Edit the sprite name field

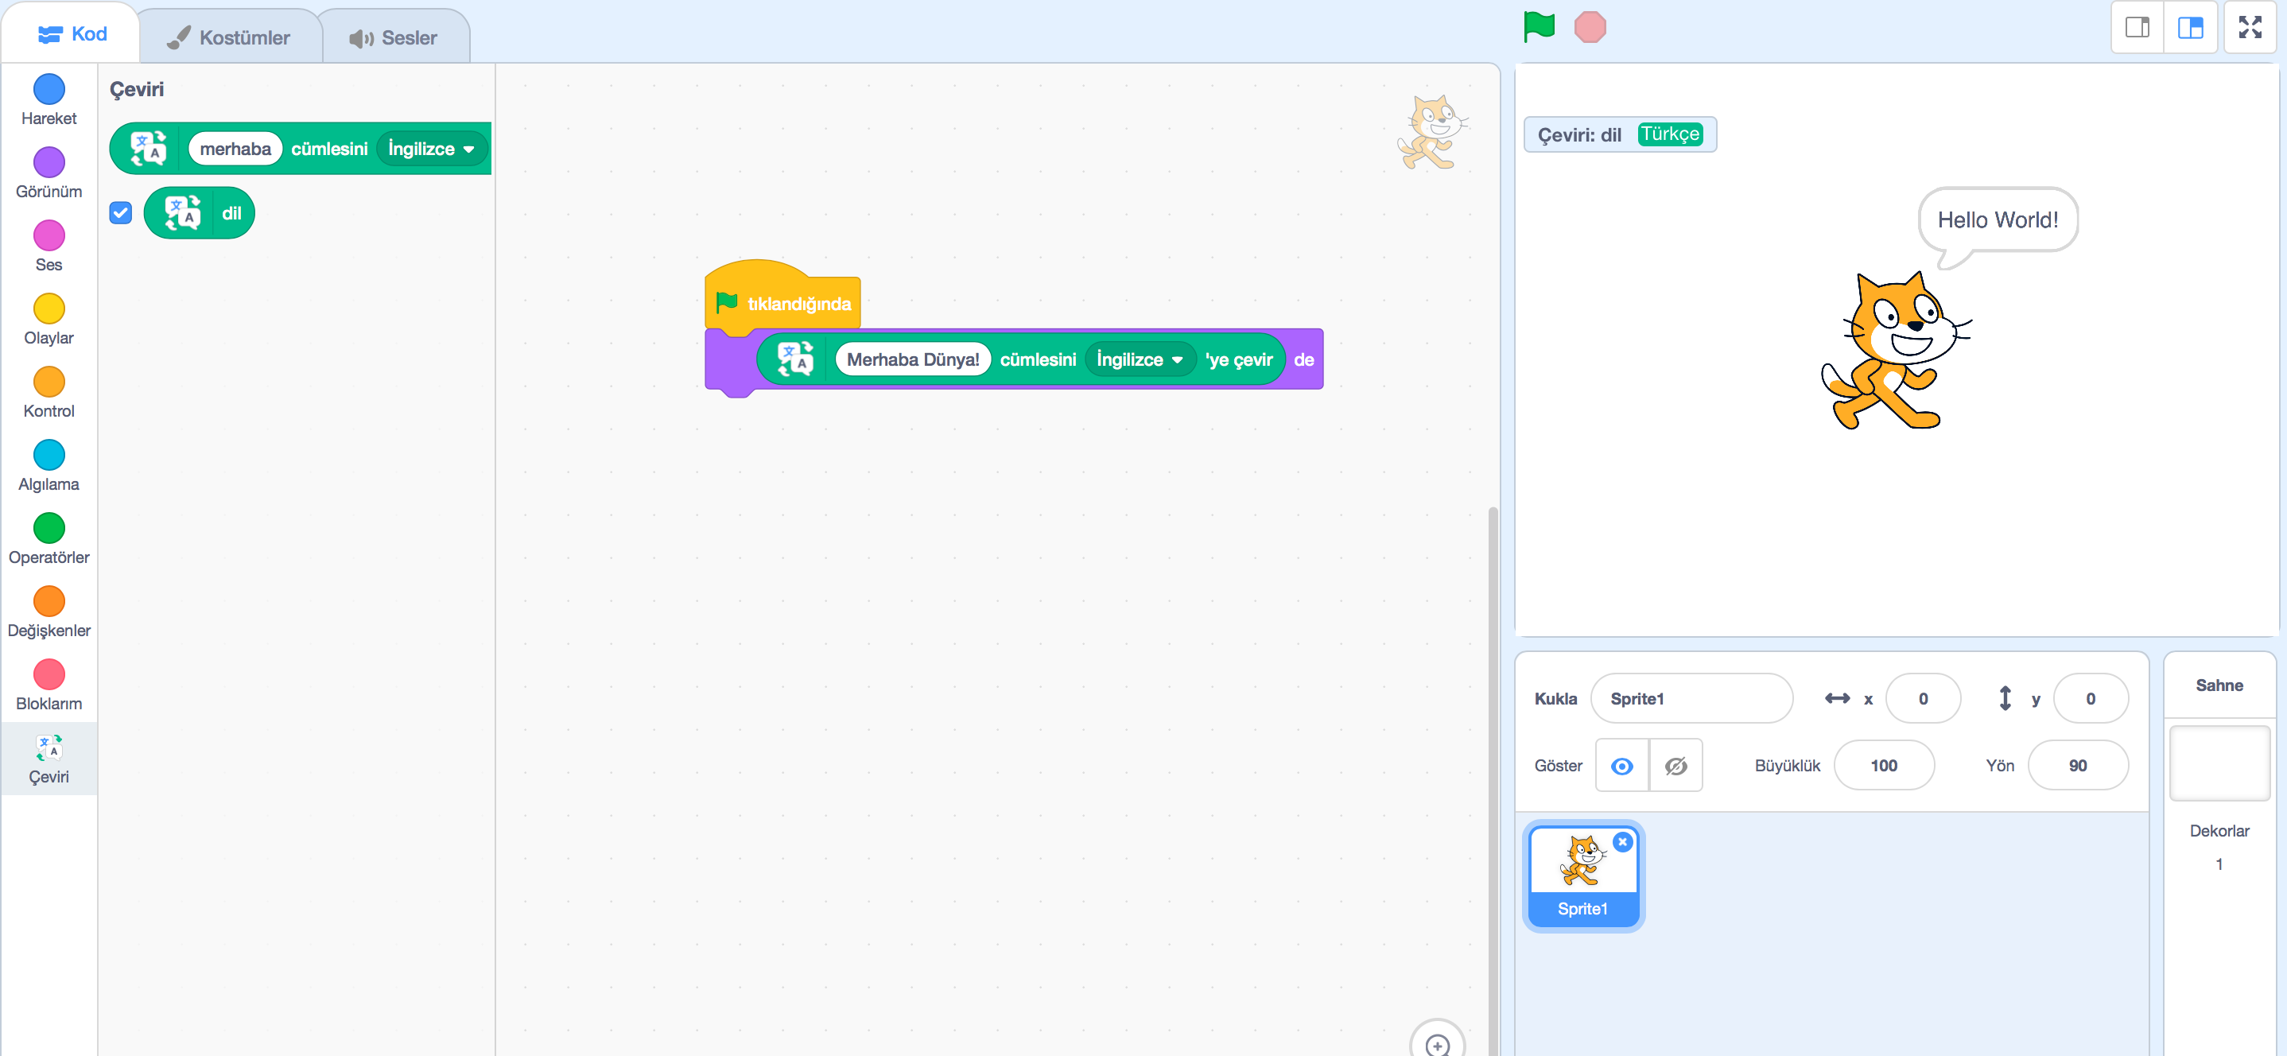tap(1691, 698)
